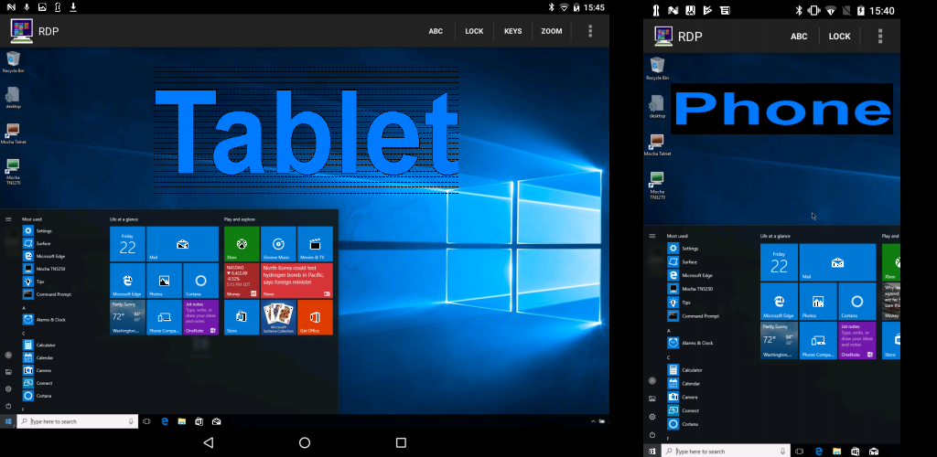Screen dimensions: 937x457
Task: Open Alarms & Clock in tablet Start menu
Action: (x=44, y=319)
